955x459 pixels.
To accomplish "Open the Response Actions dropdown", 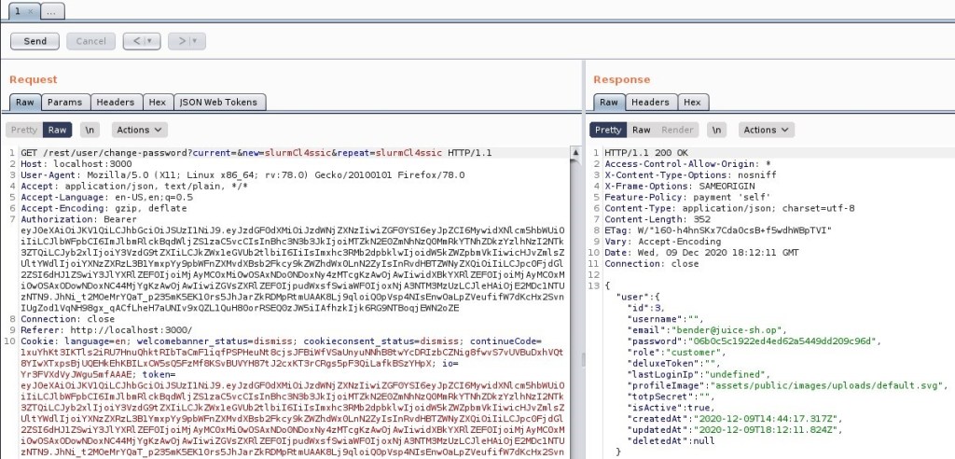I will 767,130.
